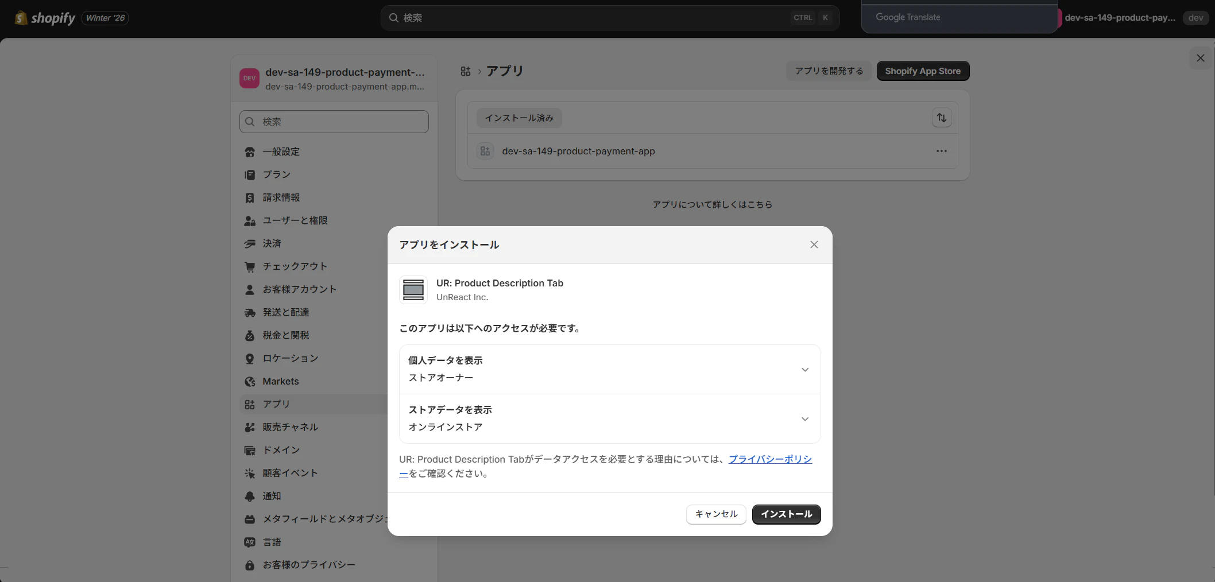Select Markets menu label
This screenshot has height=582, width=1215.
281,381
